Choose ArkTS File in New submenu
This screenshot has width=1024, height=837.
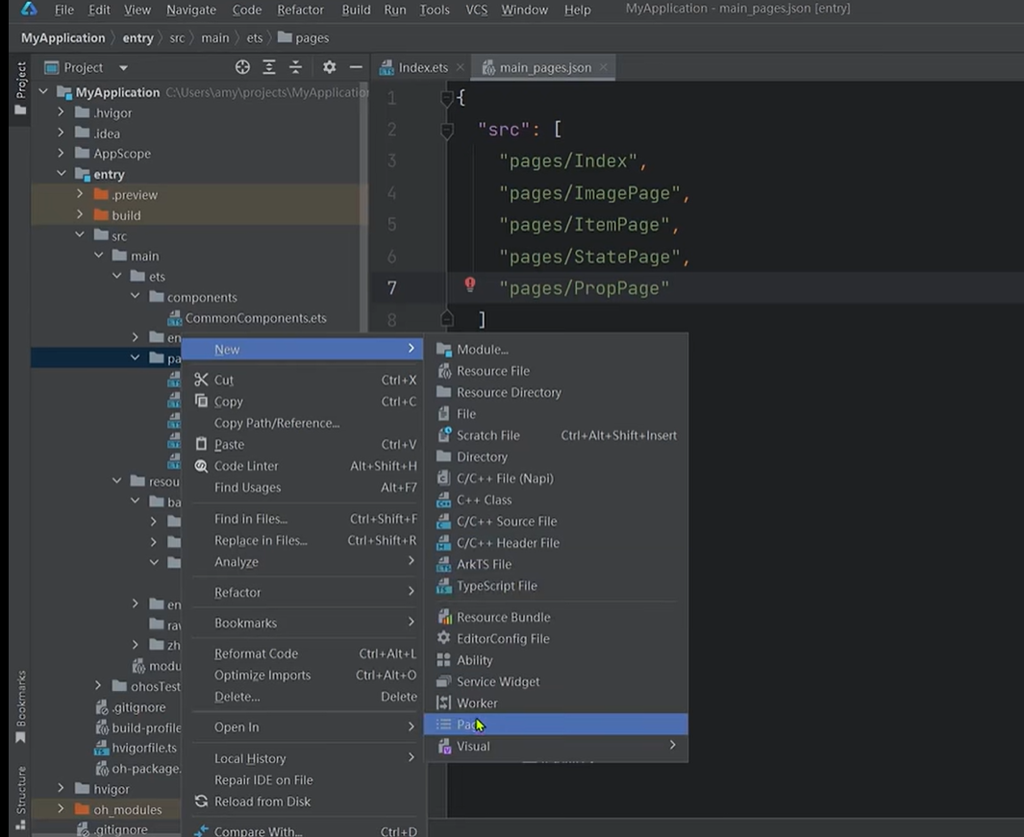point(484,564)
